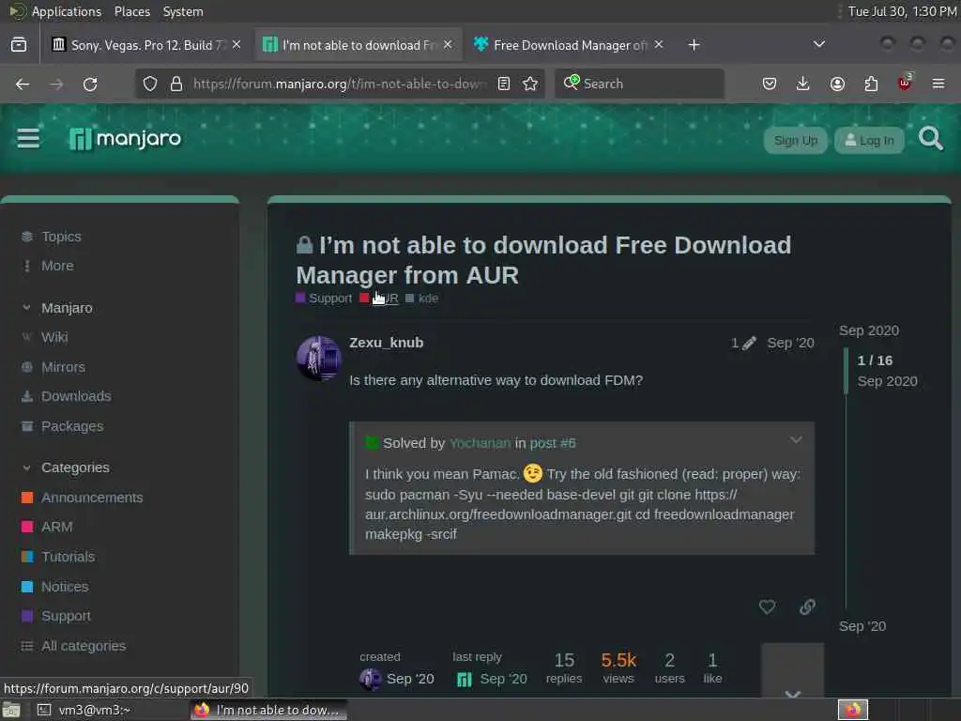Open Notices category

pos(65,588)
